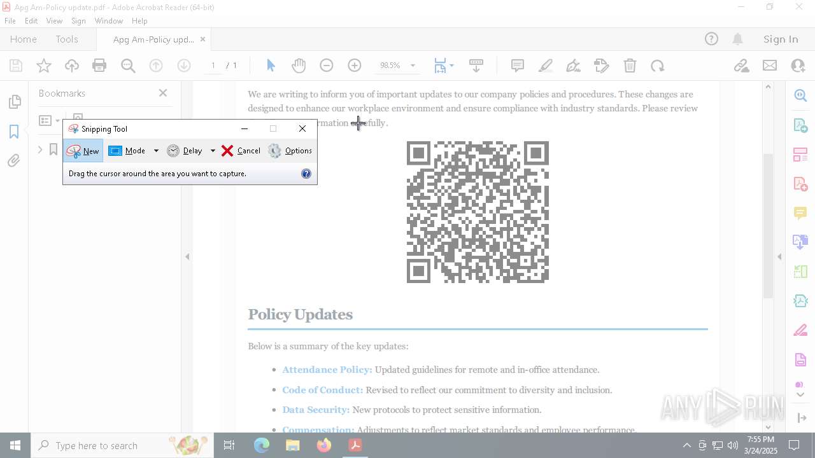Close the Apg Am-Policy document tab
The image size is (815, 458).
(x=202, y=39)
